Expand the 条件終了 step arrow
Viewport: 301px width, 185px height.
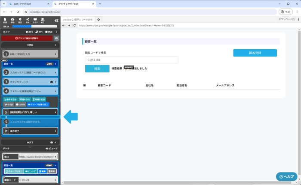coord(56,131)
